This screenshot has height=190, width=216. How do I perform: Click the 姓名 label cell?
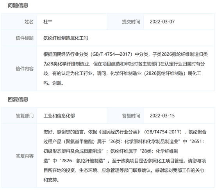(x=19, y=22)
